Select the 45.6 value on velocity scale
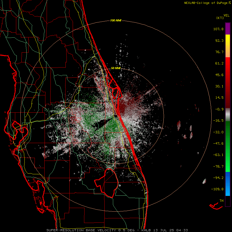 (219, 75)
